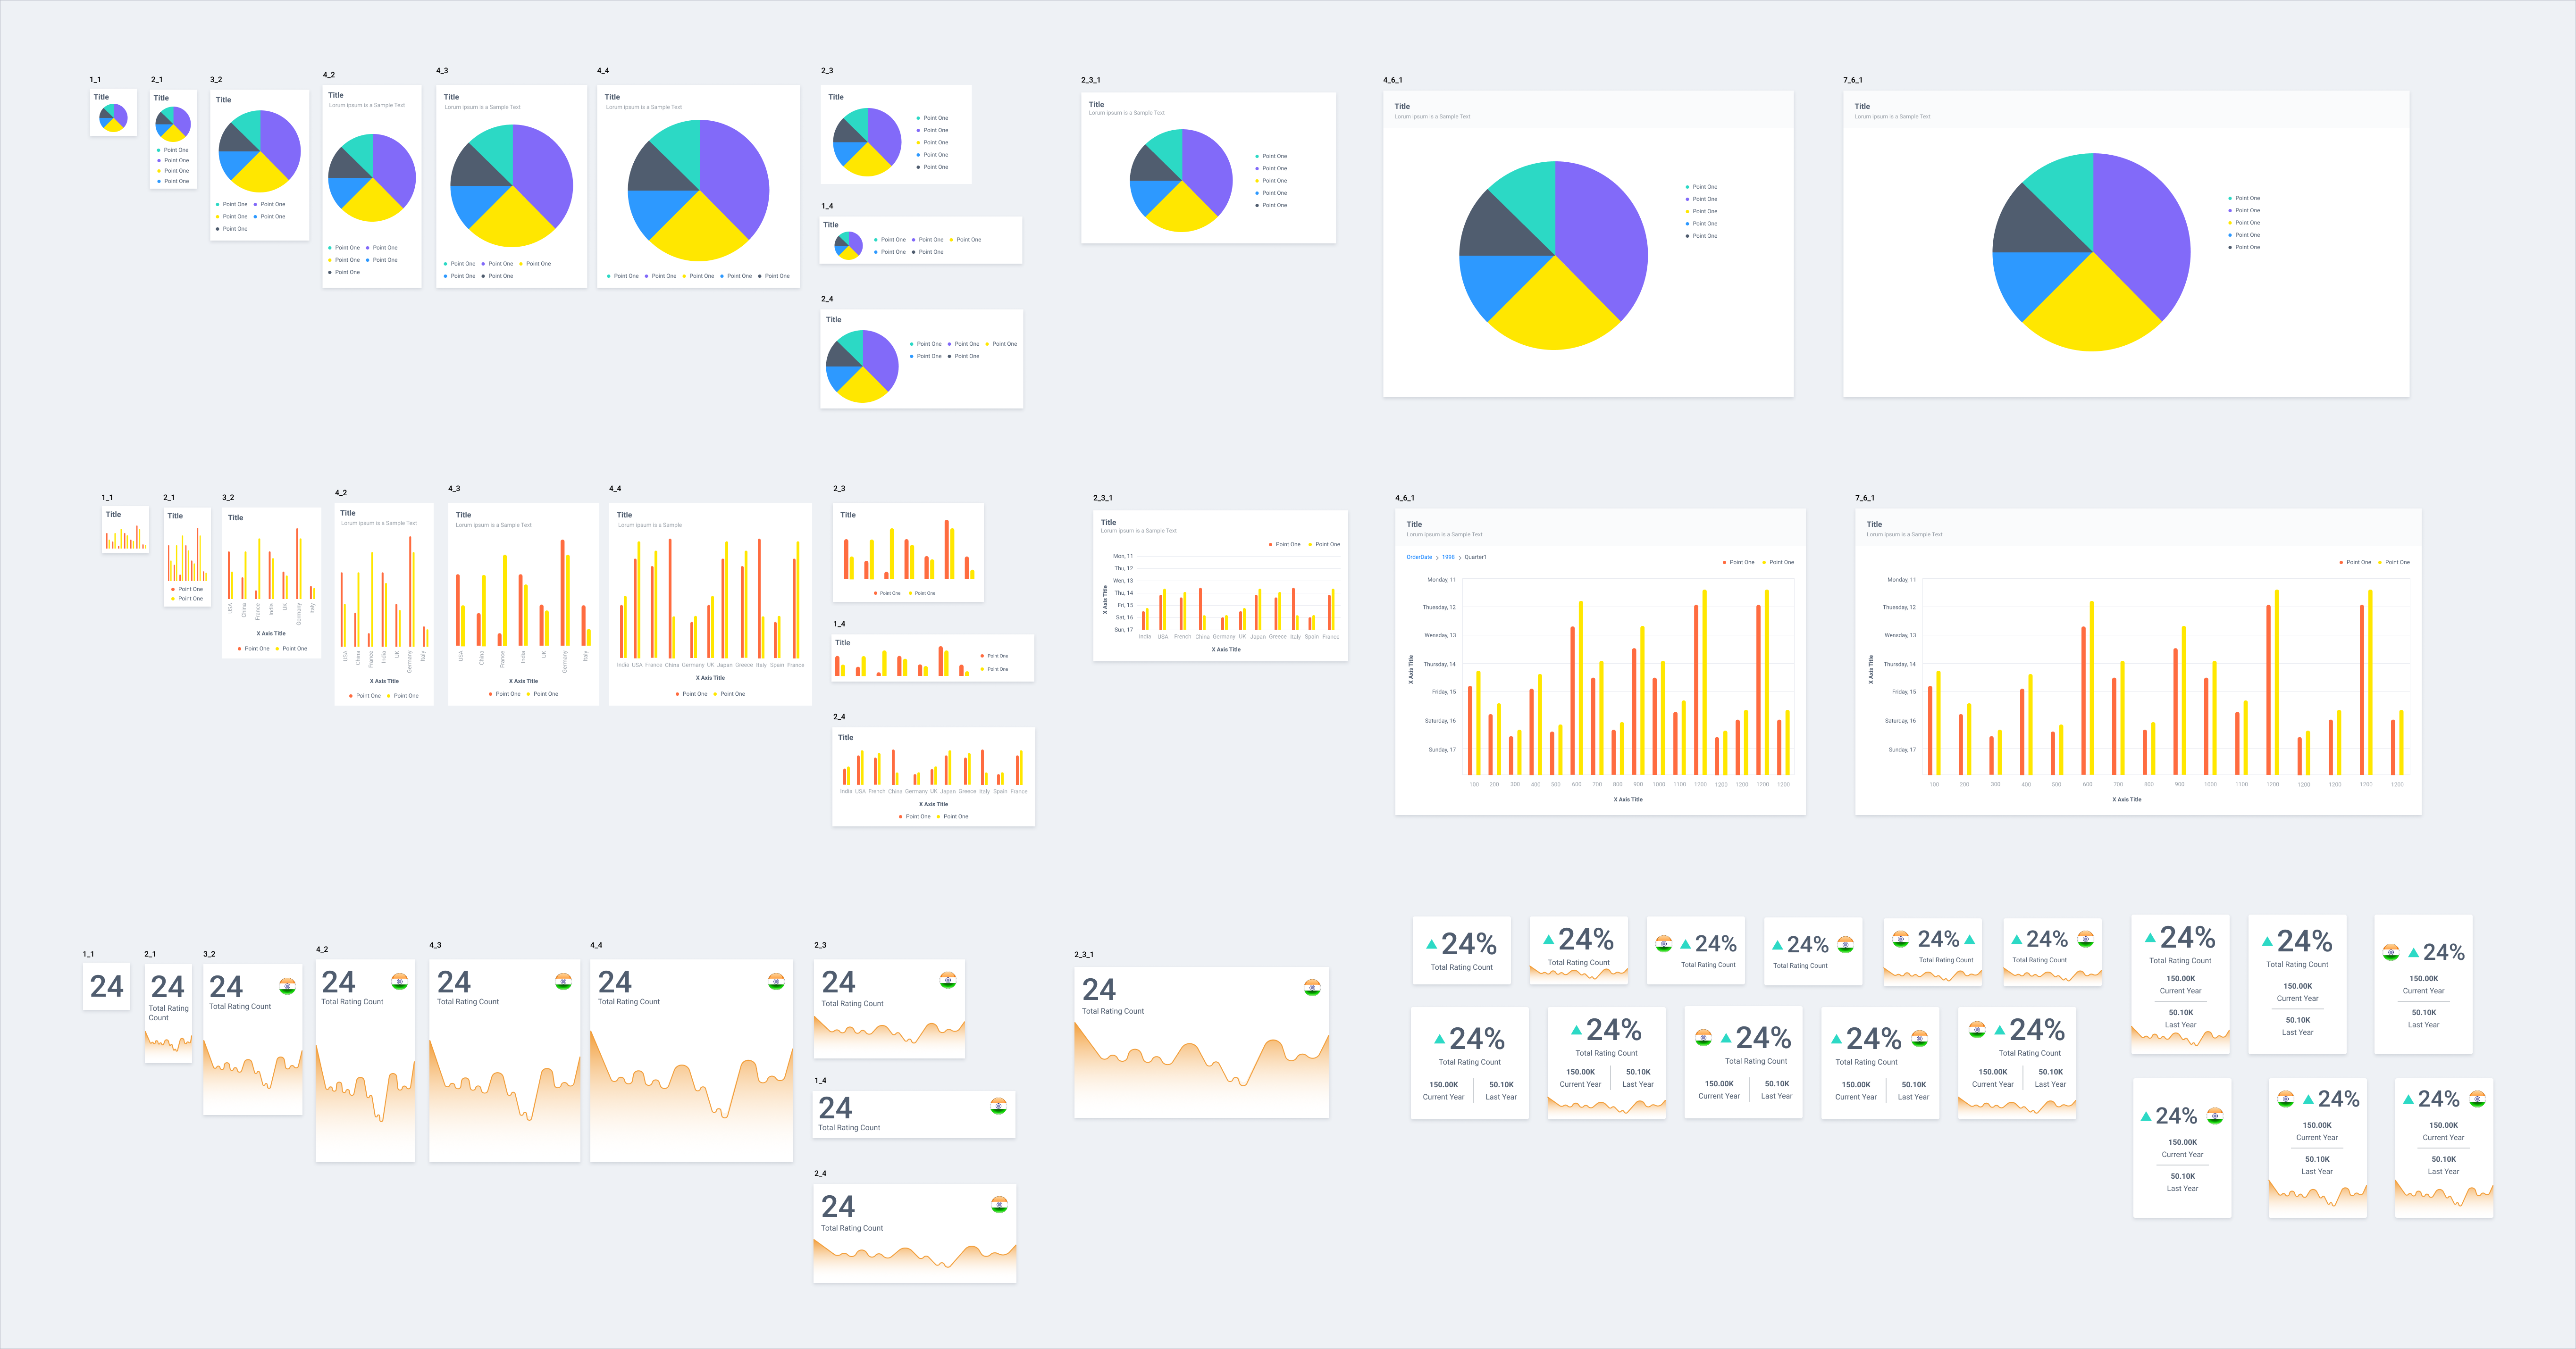Select the small 1_1 pie chart card
The height and width of the screenshot is (1349, 2576).
113,113
